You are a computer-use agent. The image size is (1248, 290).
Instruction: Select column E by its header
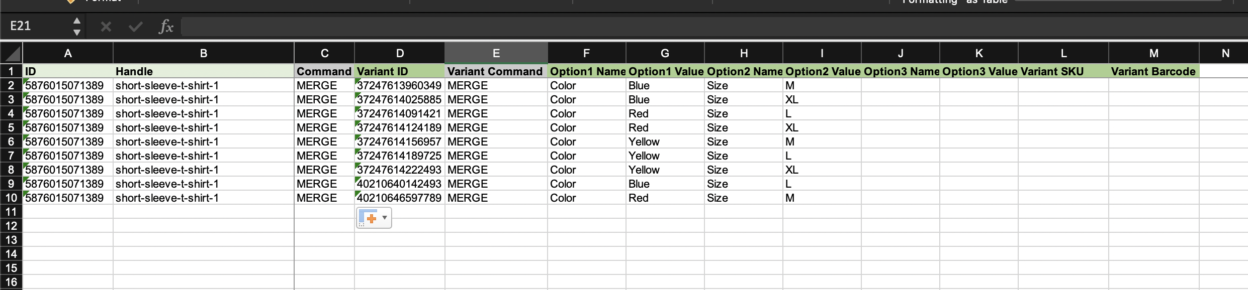pos(496,53)
